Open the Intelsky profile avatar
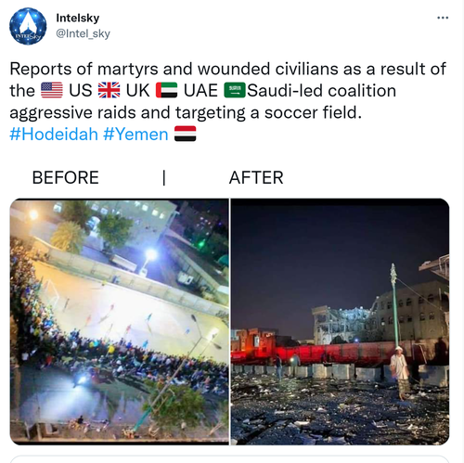This screenshot has height=463, width=464. [x=28, y=26]
